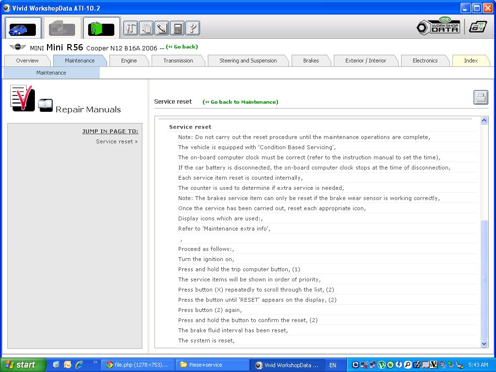Print the Service reset page

pyautogui.click(x=480, y=97)
